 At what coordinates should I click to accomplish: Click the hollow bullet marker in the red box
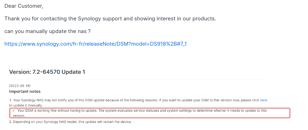(x=13, y=111)
